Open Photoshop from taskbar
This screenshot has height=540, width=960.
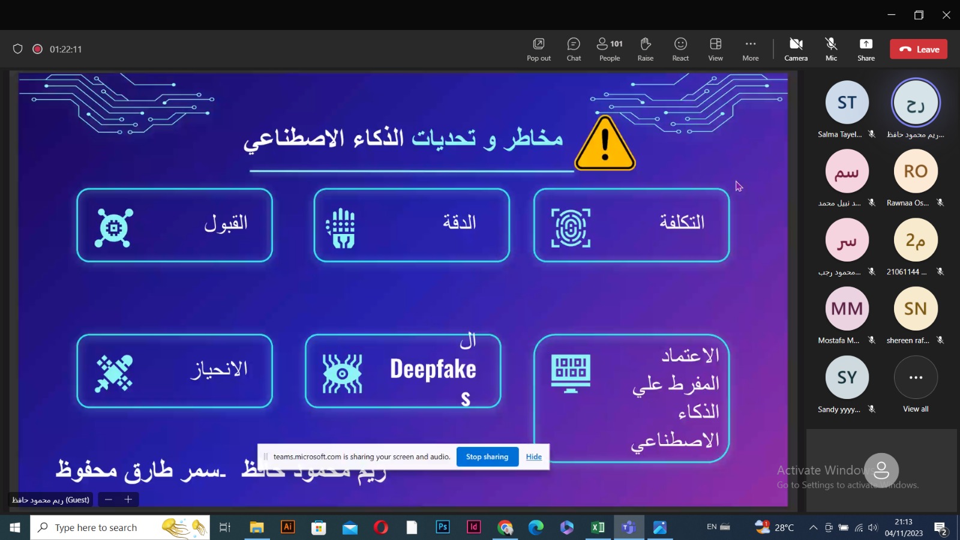pos(443,527)
